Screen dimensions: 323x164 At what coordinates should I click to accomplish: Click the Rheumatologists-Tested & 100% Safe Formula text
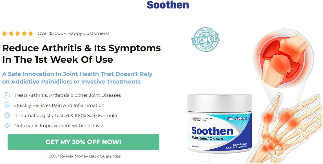coord(66,115)
